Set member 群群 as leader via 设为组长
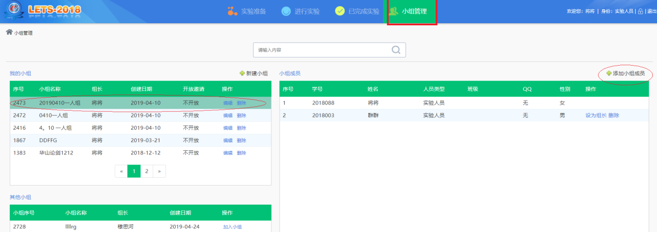 pyautogui.click(x=596, y=116)
